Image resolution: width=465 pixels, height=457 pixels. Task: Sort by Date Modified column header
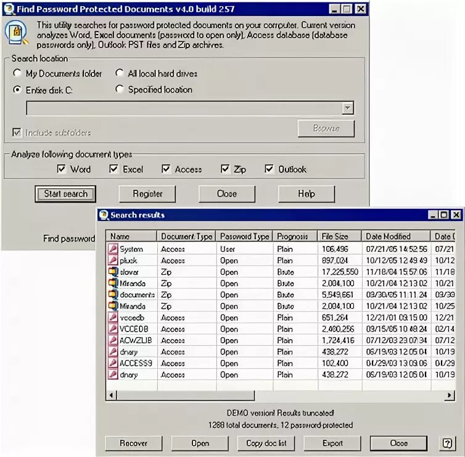click(395, 237)
